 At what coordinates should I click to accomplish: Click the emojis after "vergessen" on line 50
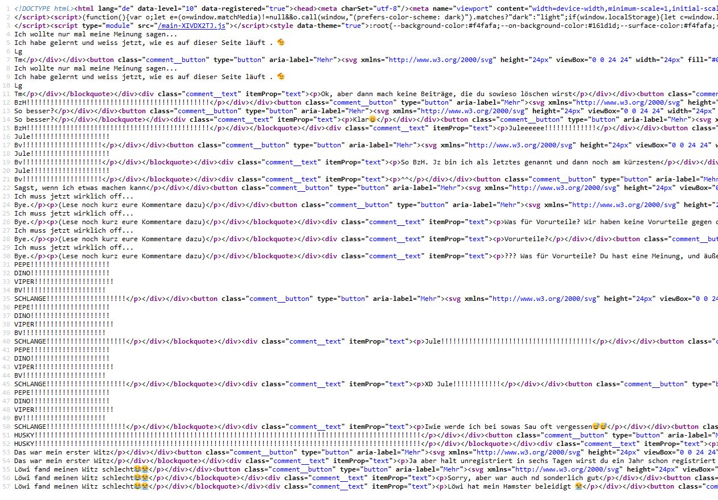click(x=599, y=427)
